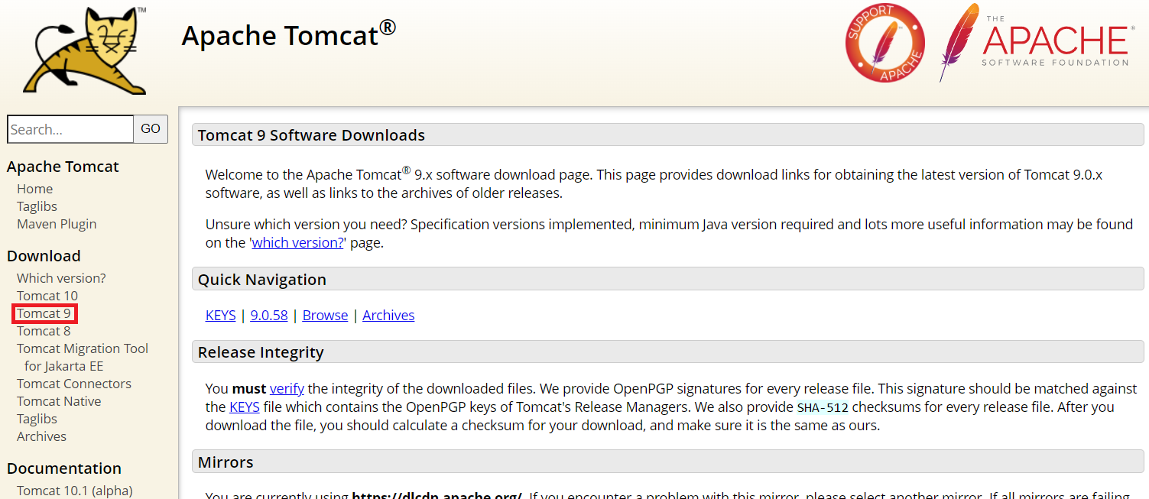Click the Apache Tomcat page title
Screen dimensions: 1149x499
point(288,35)
